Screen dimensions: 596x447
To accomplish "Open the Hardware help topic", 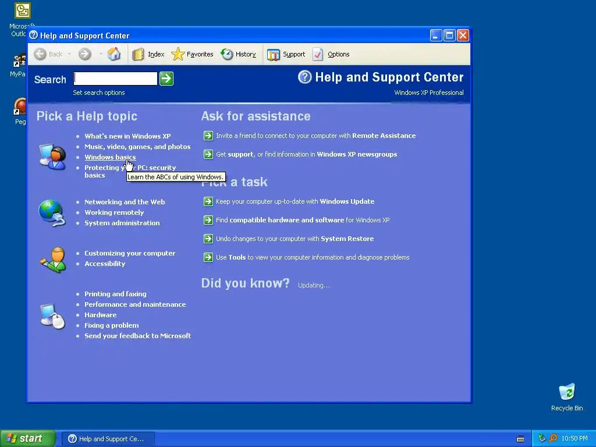I will tap(100, 315).
